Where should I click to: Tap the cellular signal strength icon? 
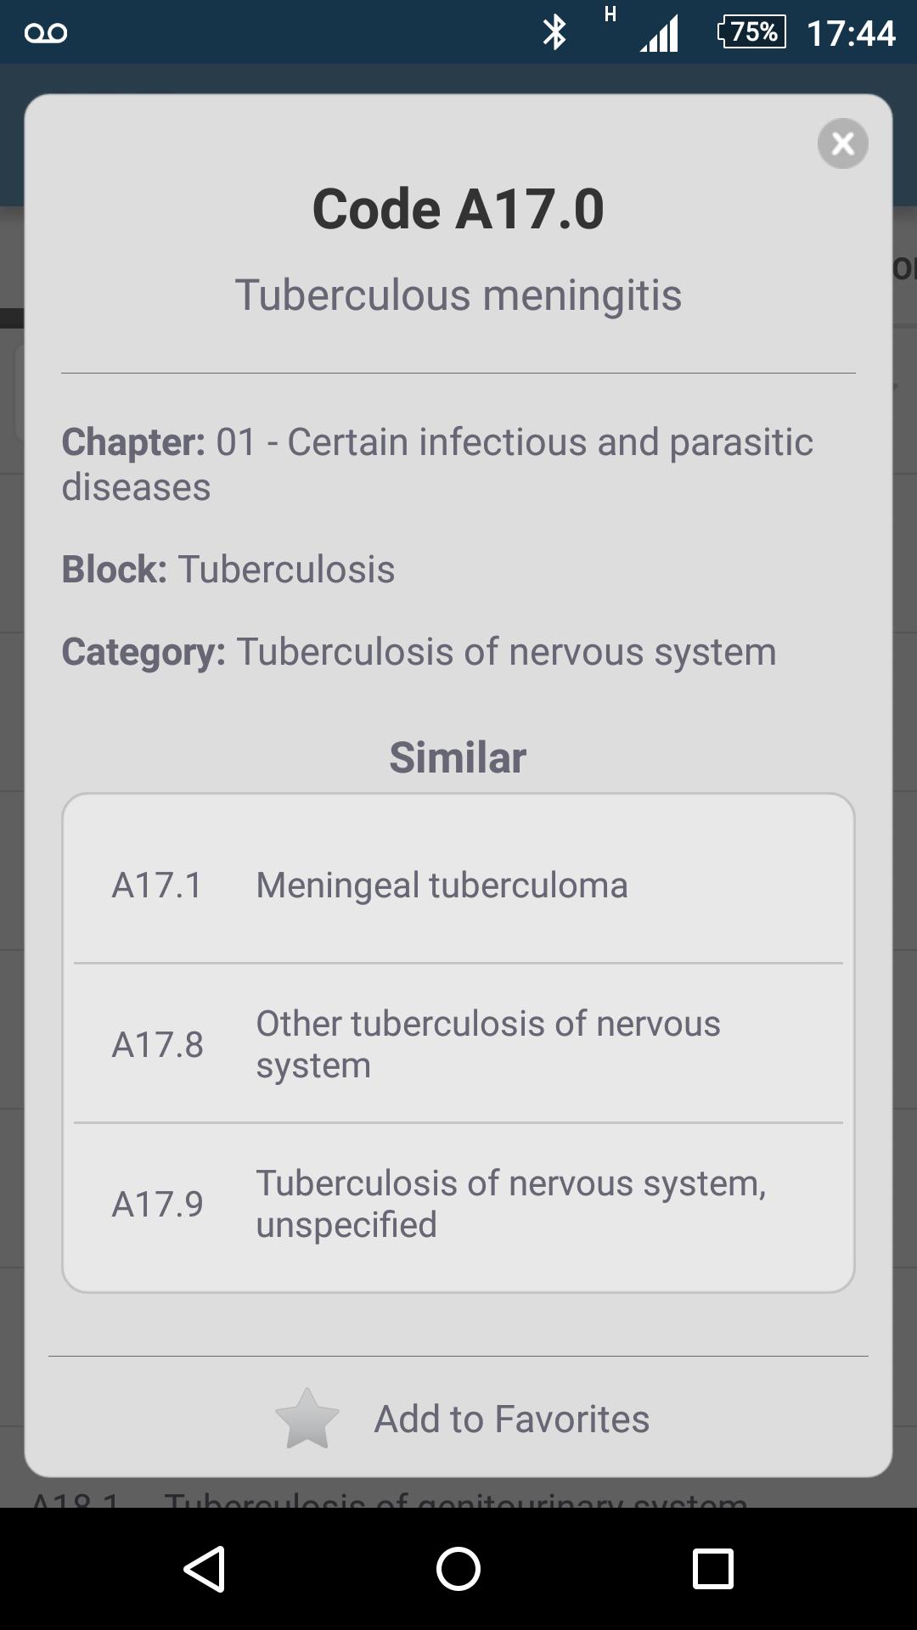661,32
